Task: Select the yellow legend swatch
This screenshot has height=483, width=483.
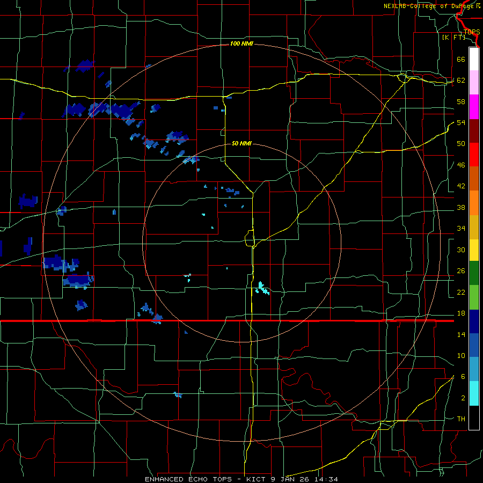Action: coord(474,250)
